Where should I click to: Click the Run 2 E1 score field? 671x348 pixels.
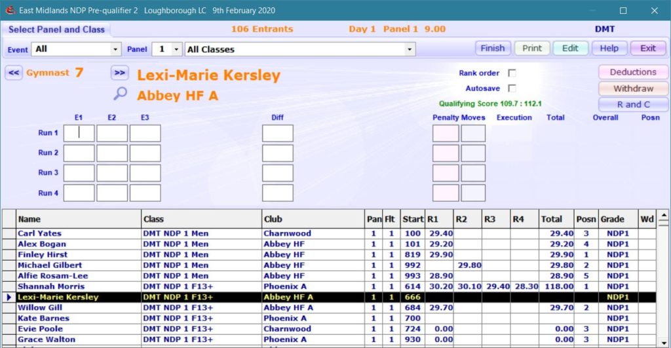click(x=79, y=153)
